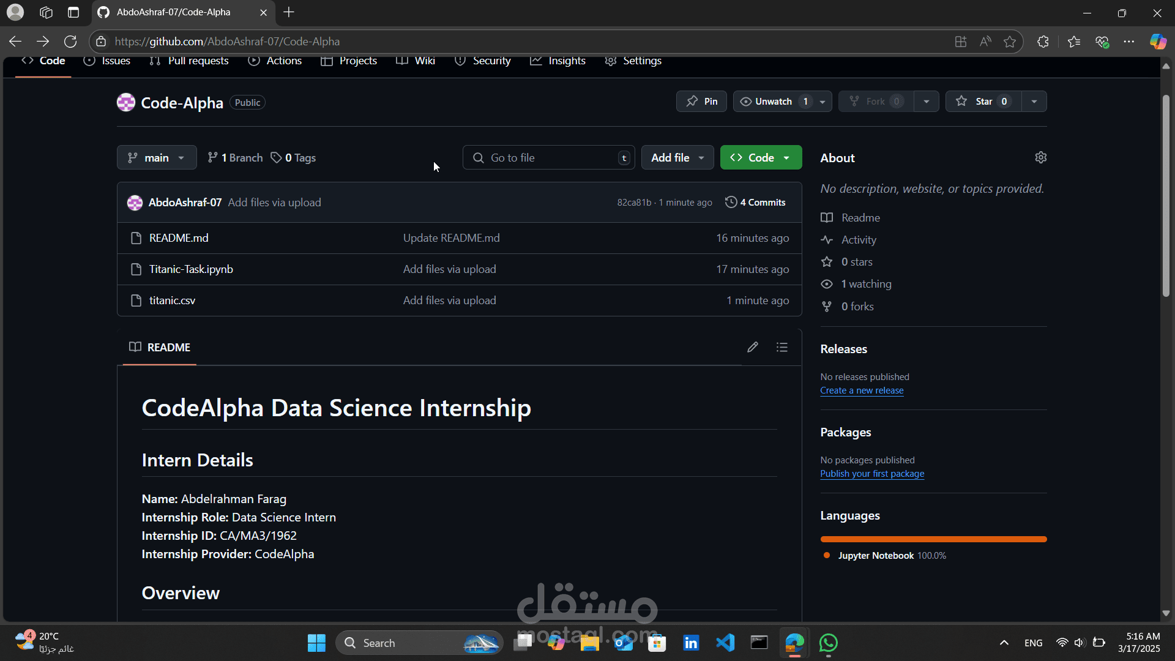Image resolution: width=1175 pixels, height=661 pixels.
Task: Click the browser address bar URL
Action: coord(227,42)
